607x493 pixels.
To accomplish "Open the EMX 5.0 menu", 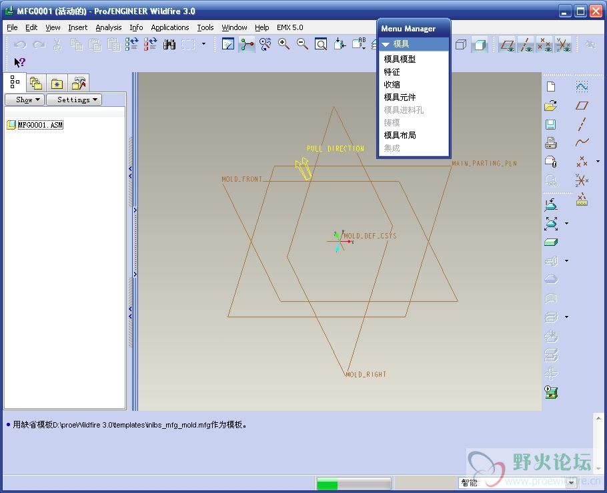I will pos(290,27).
